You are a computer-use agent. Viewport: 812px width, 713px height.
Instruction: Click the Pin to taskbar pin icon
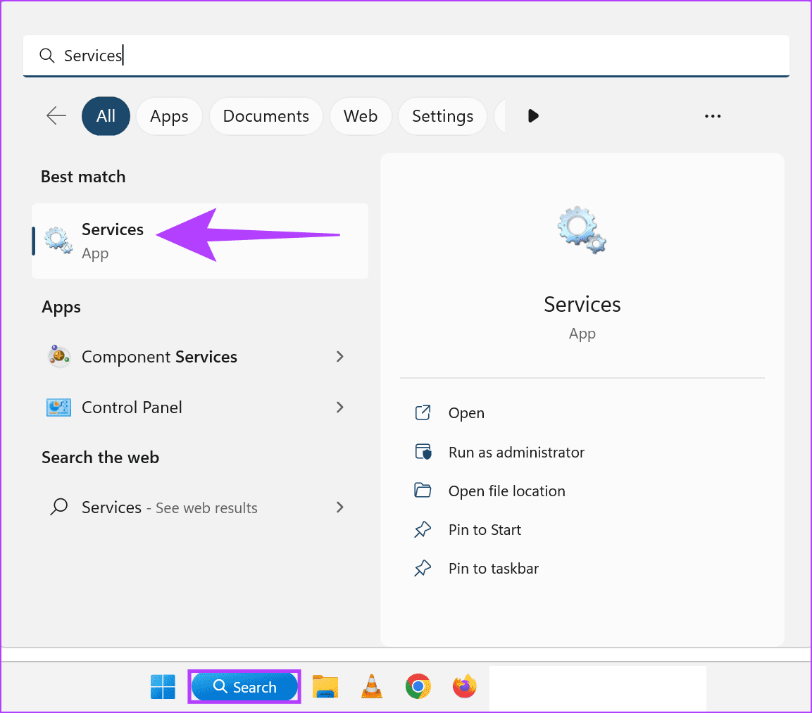423,568
